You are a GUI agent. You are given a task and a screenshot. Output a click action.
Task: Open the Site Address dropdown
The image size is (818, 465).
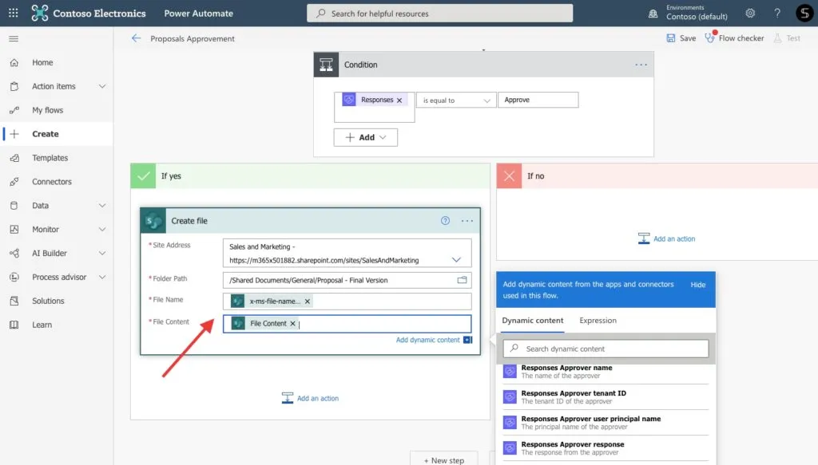[456, 260]
